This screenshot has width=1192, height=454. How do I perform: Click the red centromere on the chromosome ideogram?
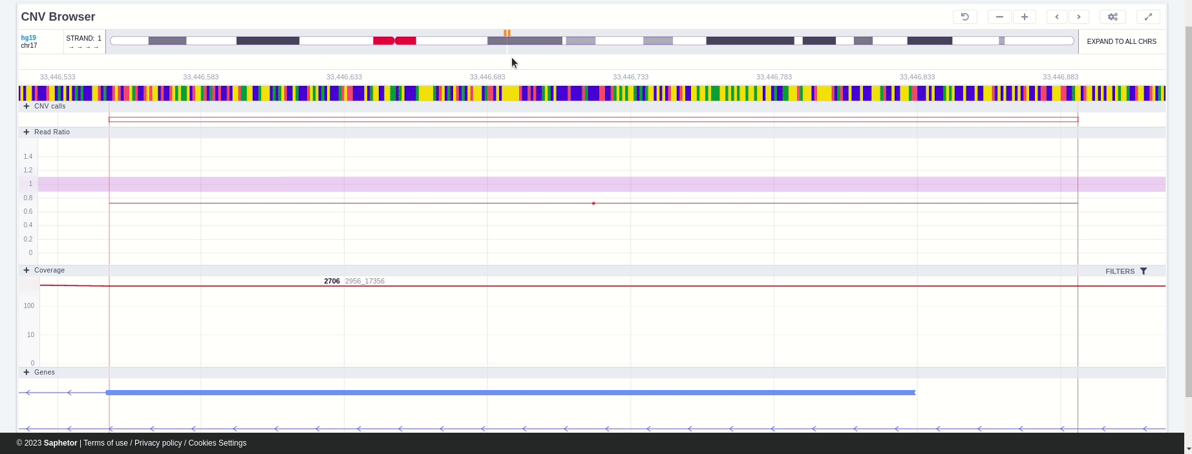point(394,41)
